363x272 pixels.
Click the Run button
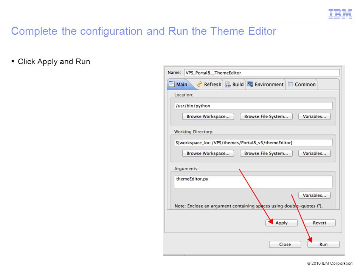[323, 244]
